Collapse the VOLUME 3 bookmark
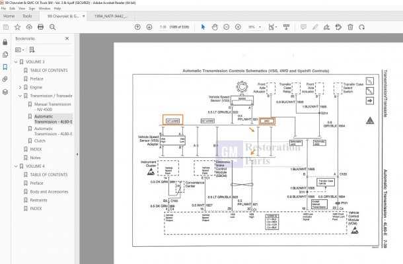Image resolution: width=403 pixels, height=264 pixels. [16, 62]
